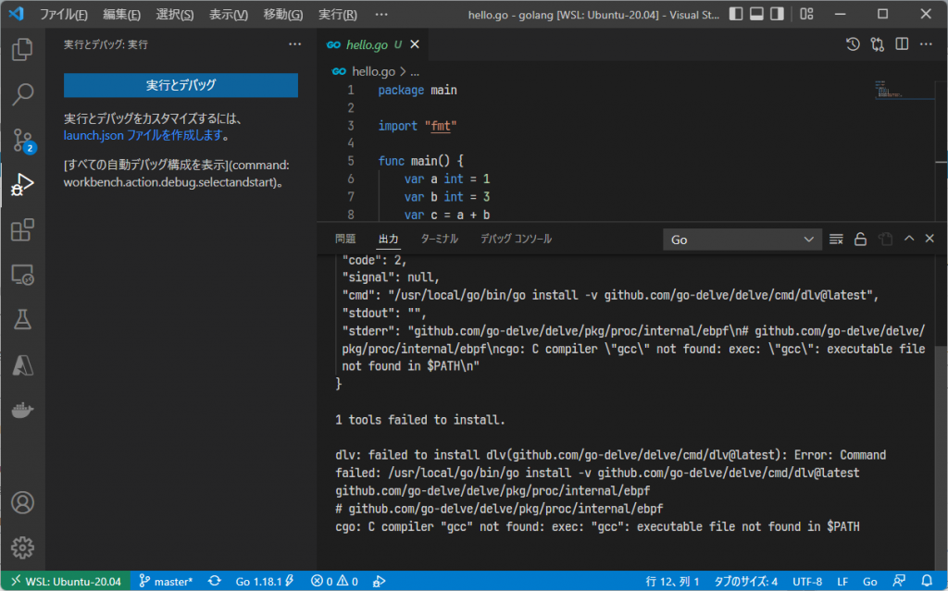Close the bottom panel
The width and height of the screenshot is (948, 591).
929,239
